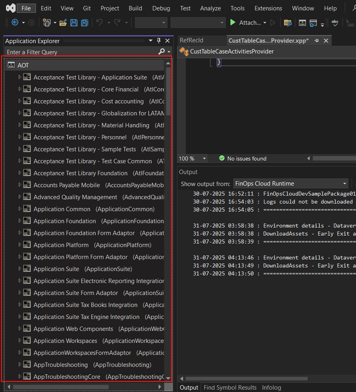356x392 pixels.
Task: Expand the Application Suite (ApplicationSuite) node
Action: point(20,269)
